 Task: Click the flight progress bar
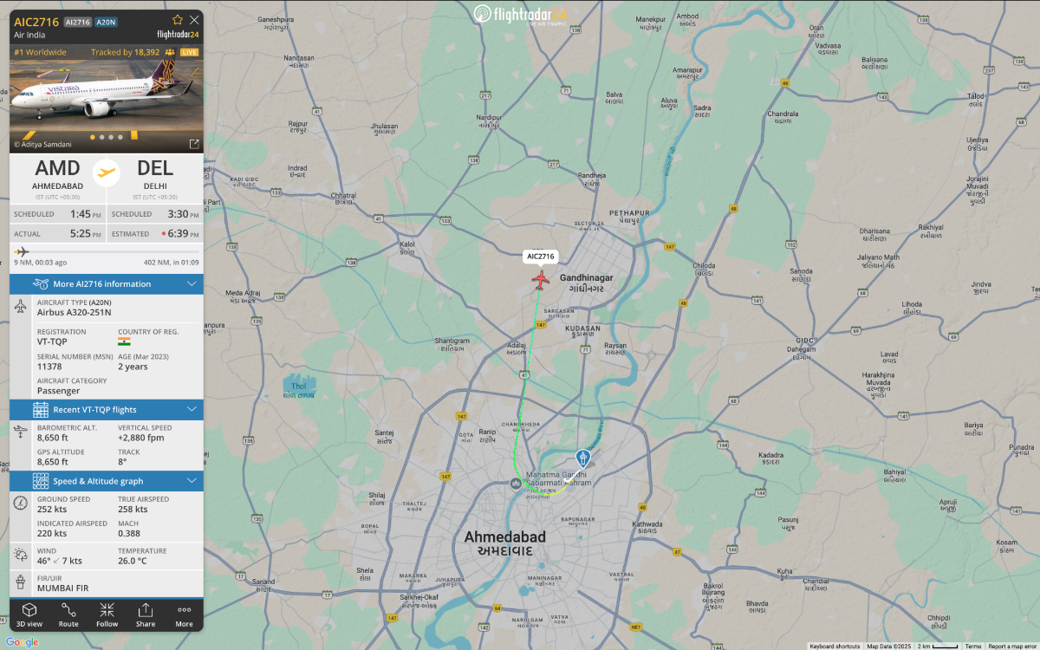point(107,251)
